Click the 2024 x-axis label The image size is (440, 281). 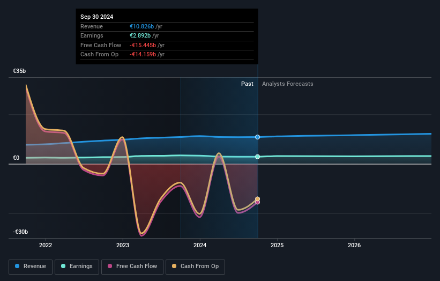pos(200,245)
